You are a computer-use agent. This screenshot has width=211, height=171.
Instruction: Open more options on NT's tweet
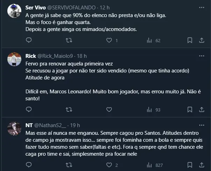click(202, 125)
